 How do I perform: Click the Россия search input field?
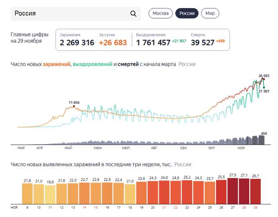click(x=75, y=13)
